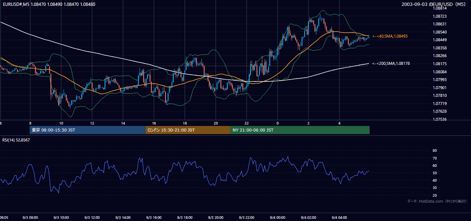Viewport: 471px width, 221px height.
Task: Click price level 1.07993 on the axis
Action: point(440,80)
